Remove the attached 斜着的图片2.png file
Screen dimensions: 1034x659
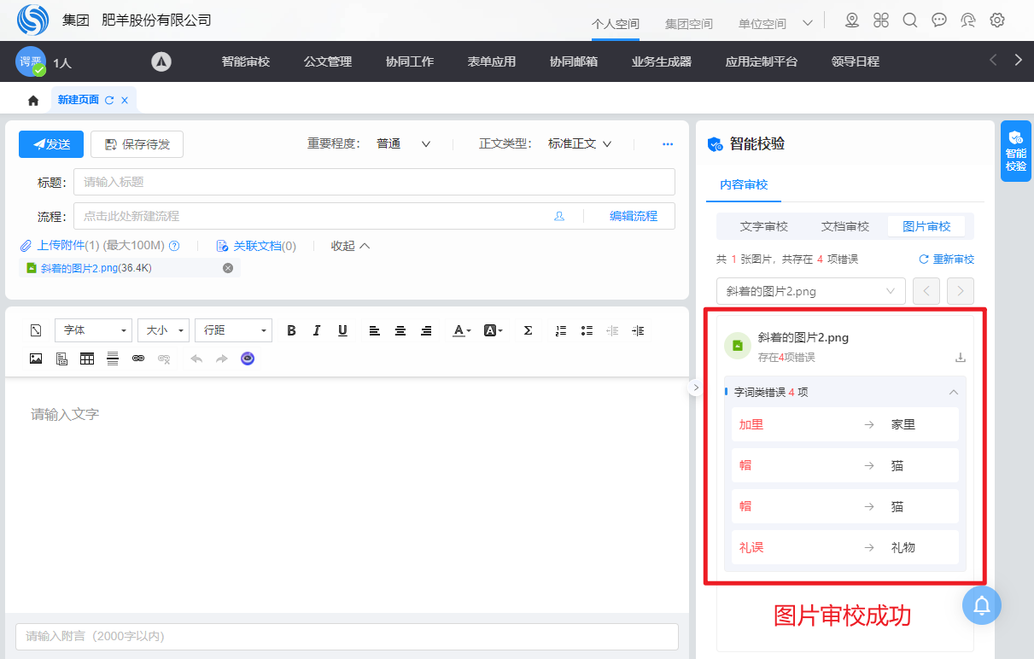[228, 268]
